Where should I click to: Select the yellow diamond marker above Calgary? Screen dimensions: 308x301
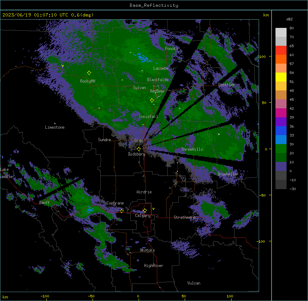tap(145, 211)
